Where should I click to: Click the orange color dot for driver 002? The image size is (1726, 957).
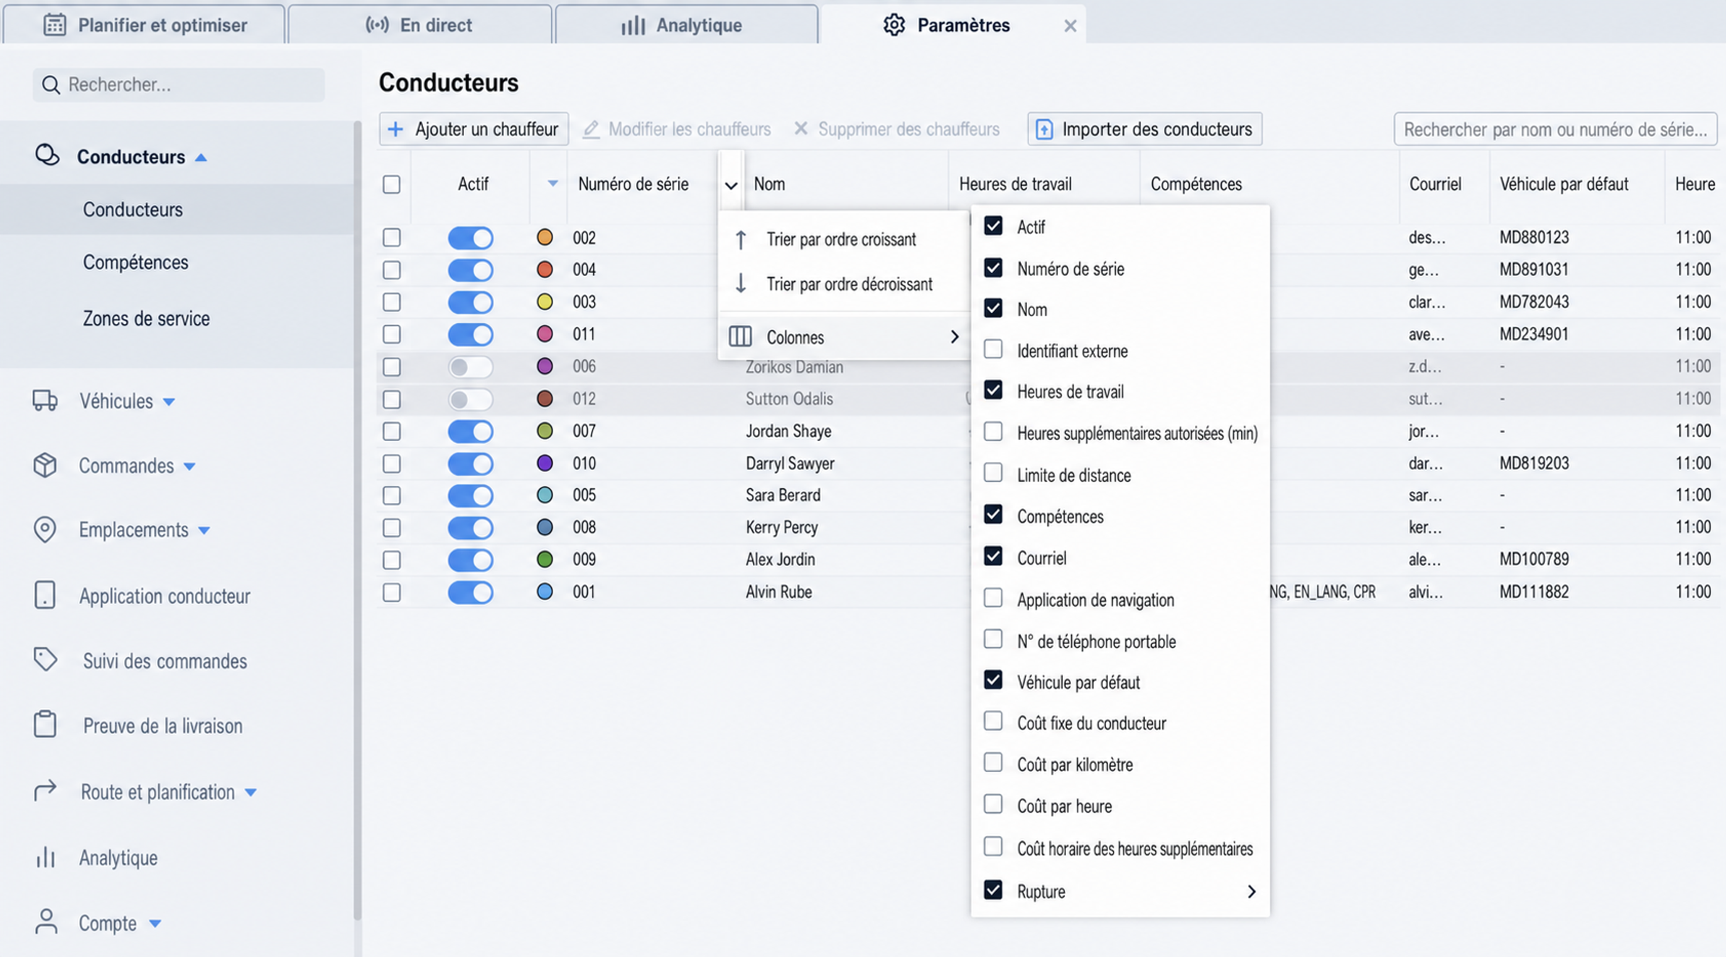[x=545, y=237]
